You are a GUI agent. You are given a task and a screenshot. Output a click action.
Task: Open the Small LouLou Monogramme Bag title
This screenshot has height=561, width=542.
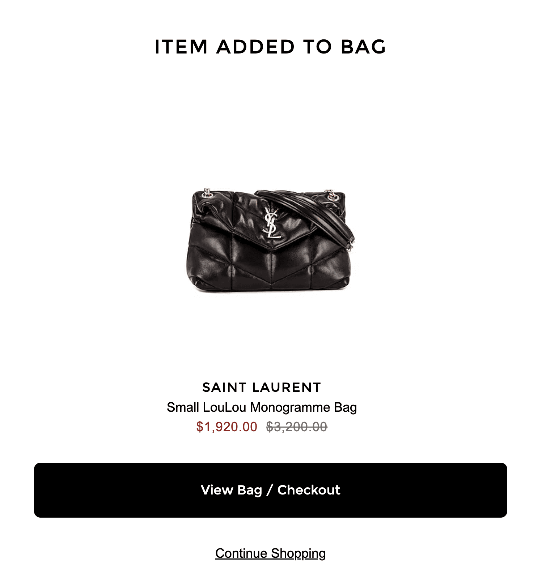tap(262, 407)
